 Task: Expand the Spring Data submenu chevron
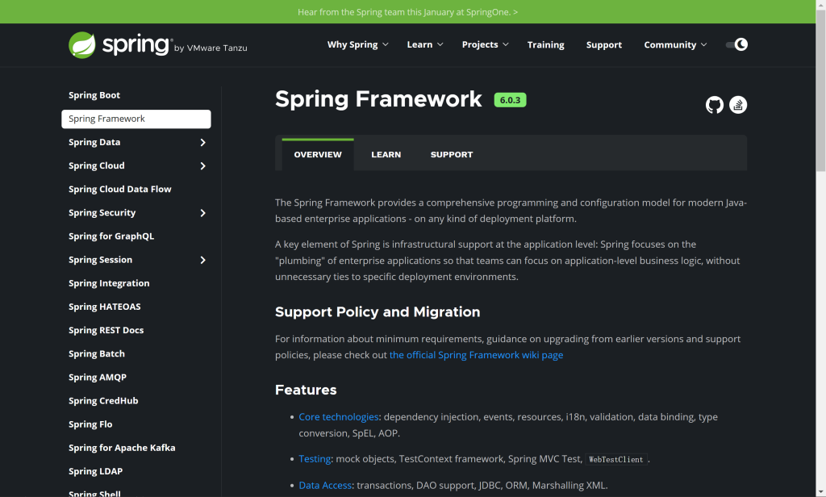coord(202,142)
